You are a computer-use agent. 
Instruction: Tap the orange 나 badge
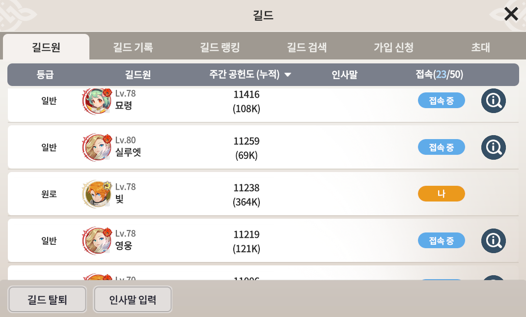441,194
